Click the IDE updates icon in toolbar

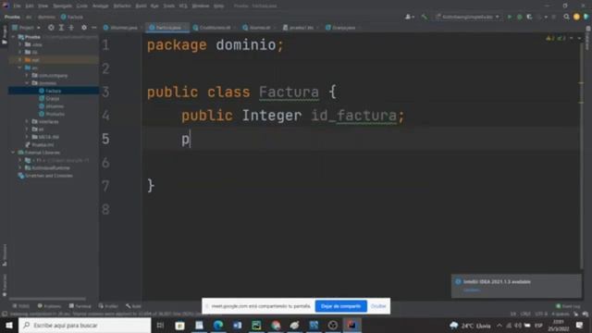point(576,17)
